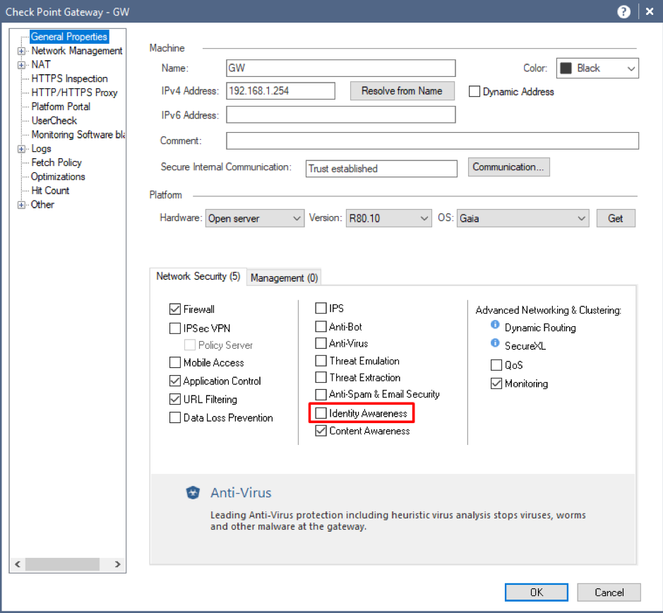
Task: Toggle the Firewall checkbox
Action: click(174, 309)
